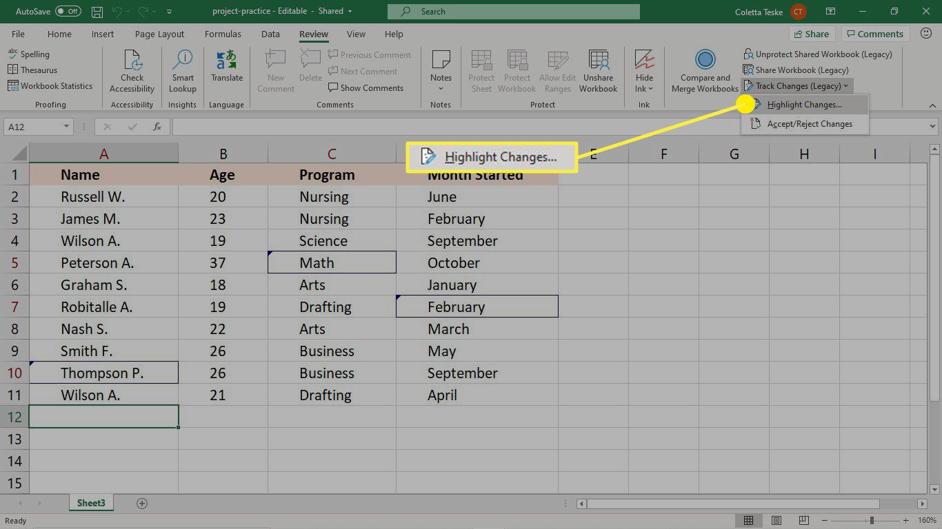Image resolution: width=942 pixels, height=529 pixels.
Task: Click the Share button
Action: coord(811,34)
